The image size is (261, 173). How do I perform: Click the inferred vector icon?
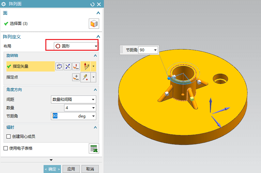tap(86, 66)
